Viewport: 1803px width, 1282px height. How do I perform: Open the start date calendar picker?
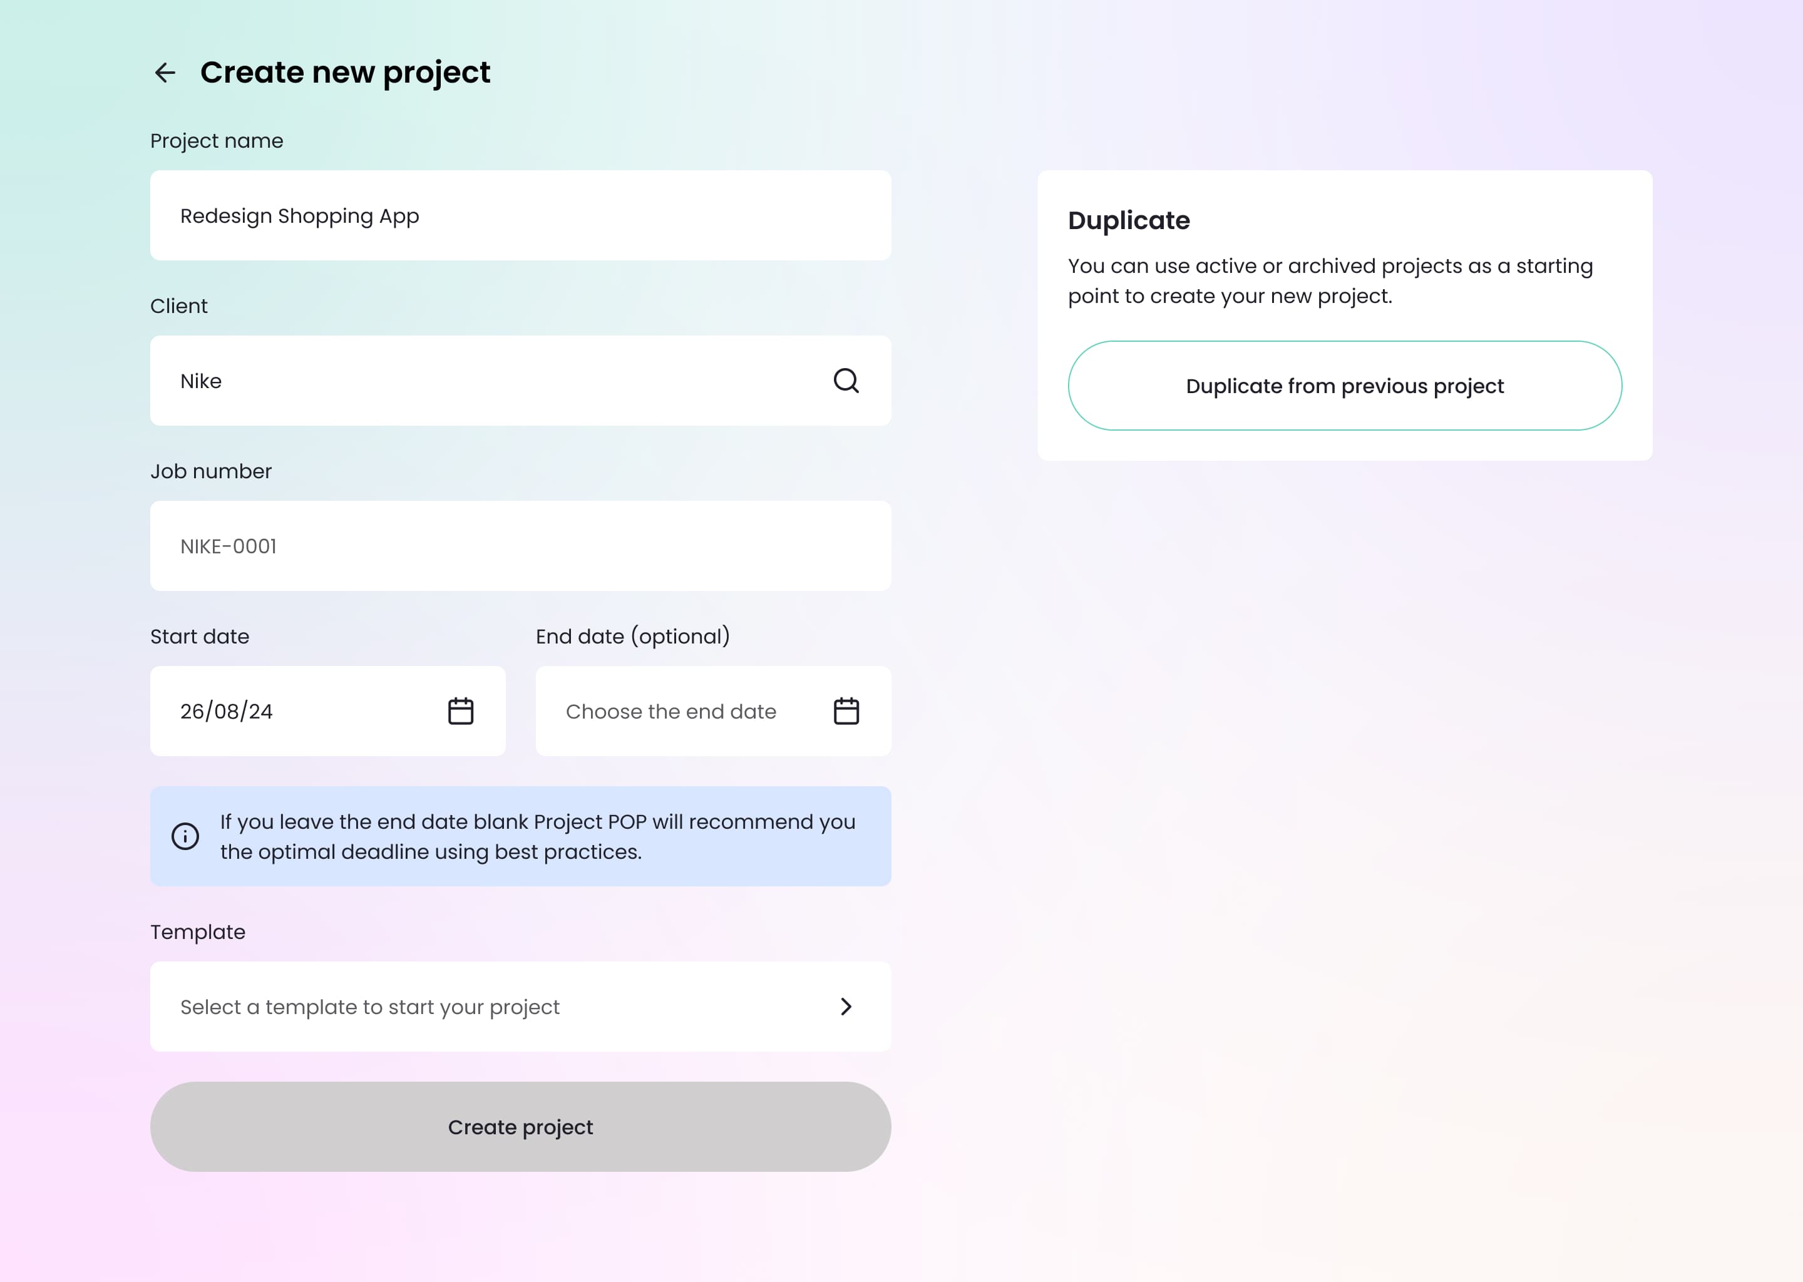coord(461,710)
